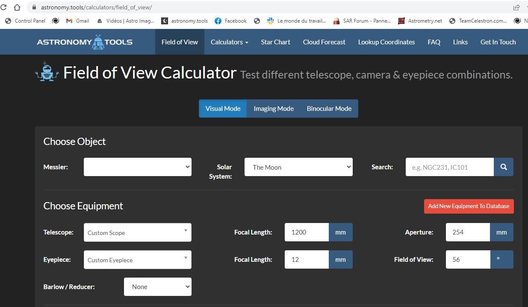Open Field of View nav item
Viewport: 528px width, 307px height.
tap(180, 42)
